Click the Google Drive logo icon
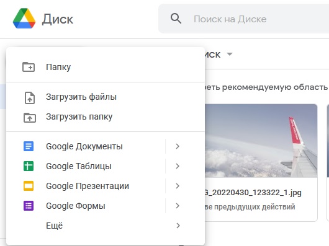 tap(24, 19)
